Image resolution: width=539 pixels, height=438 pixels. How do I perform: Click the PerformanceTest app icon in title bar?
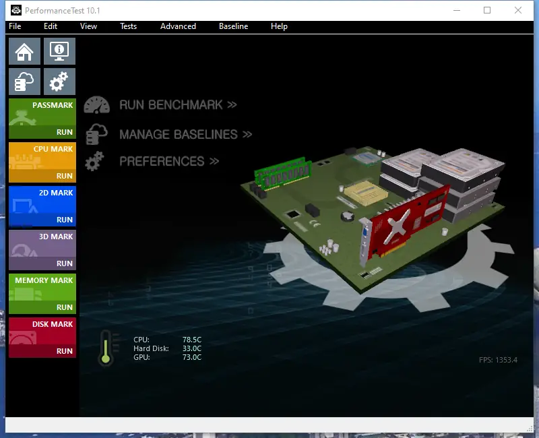[x=15, y=10]
